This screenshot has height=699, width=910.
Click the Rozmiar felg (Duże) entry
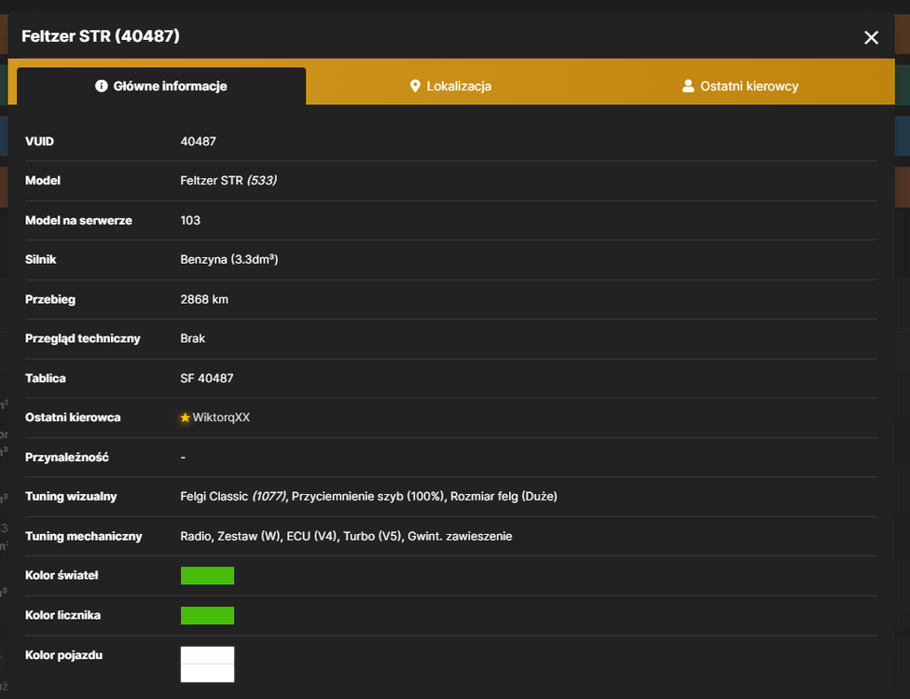(503, 497)
